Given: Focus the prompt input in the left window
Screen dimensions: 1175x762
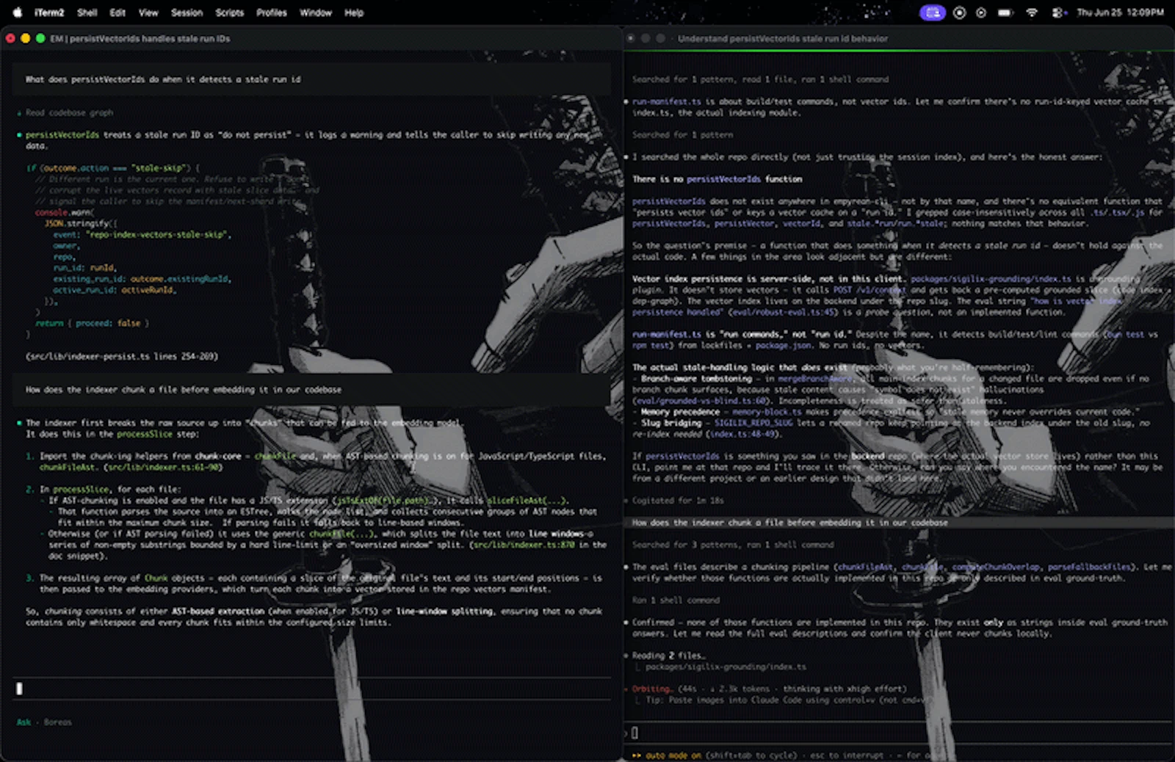Looking at the screenshot, I should (x=311, y=689).
